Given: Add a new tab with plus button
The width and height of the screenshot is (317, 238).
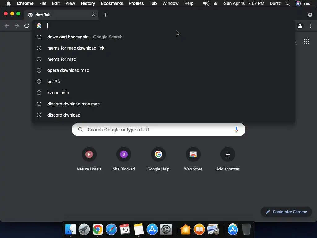Looking at the screenshot, I should pos(105,15).
